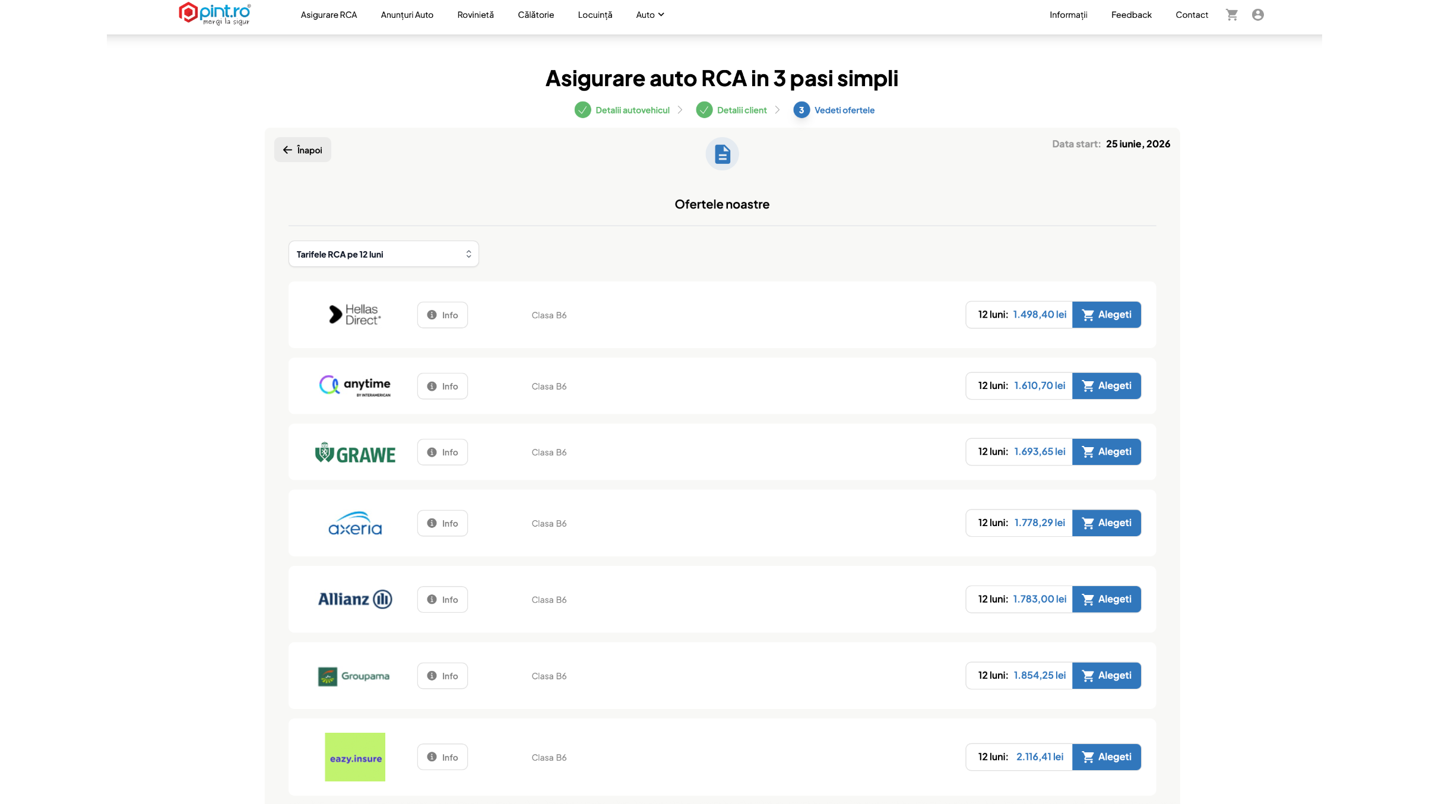Image resolution: width=1429 pixels, height=804 pixels.
Task: Open Info for Hellas Direct offer
Action: (x=442, y=315)
